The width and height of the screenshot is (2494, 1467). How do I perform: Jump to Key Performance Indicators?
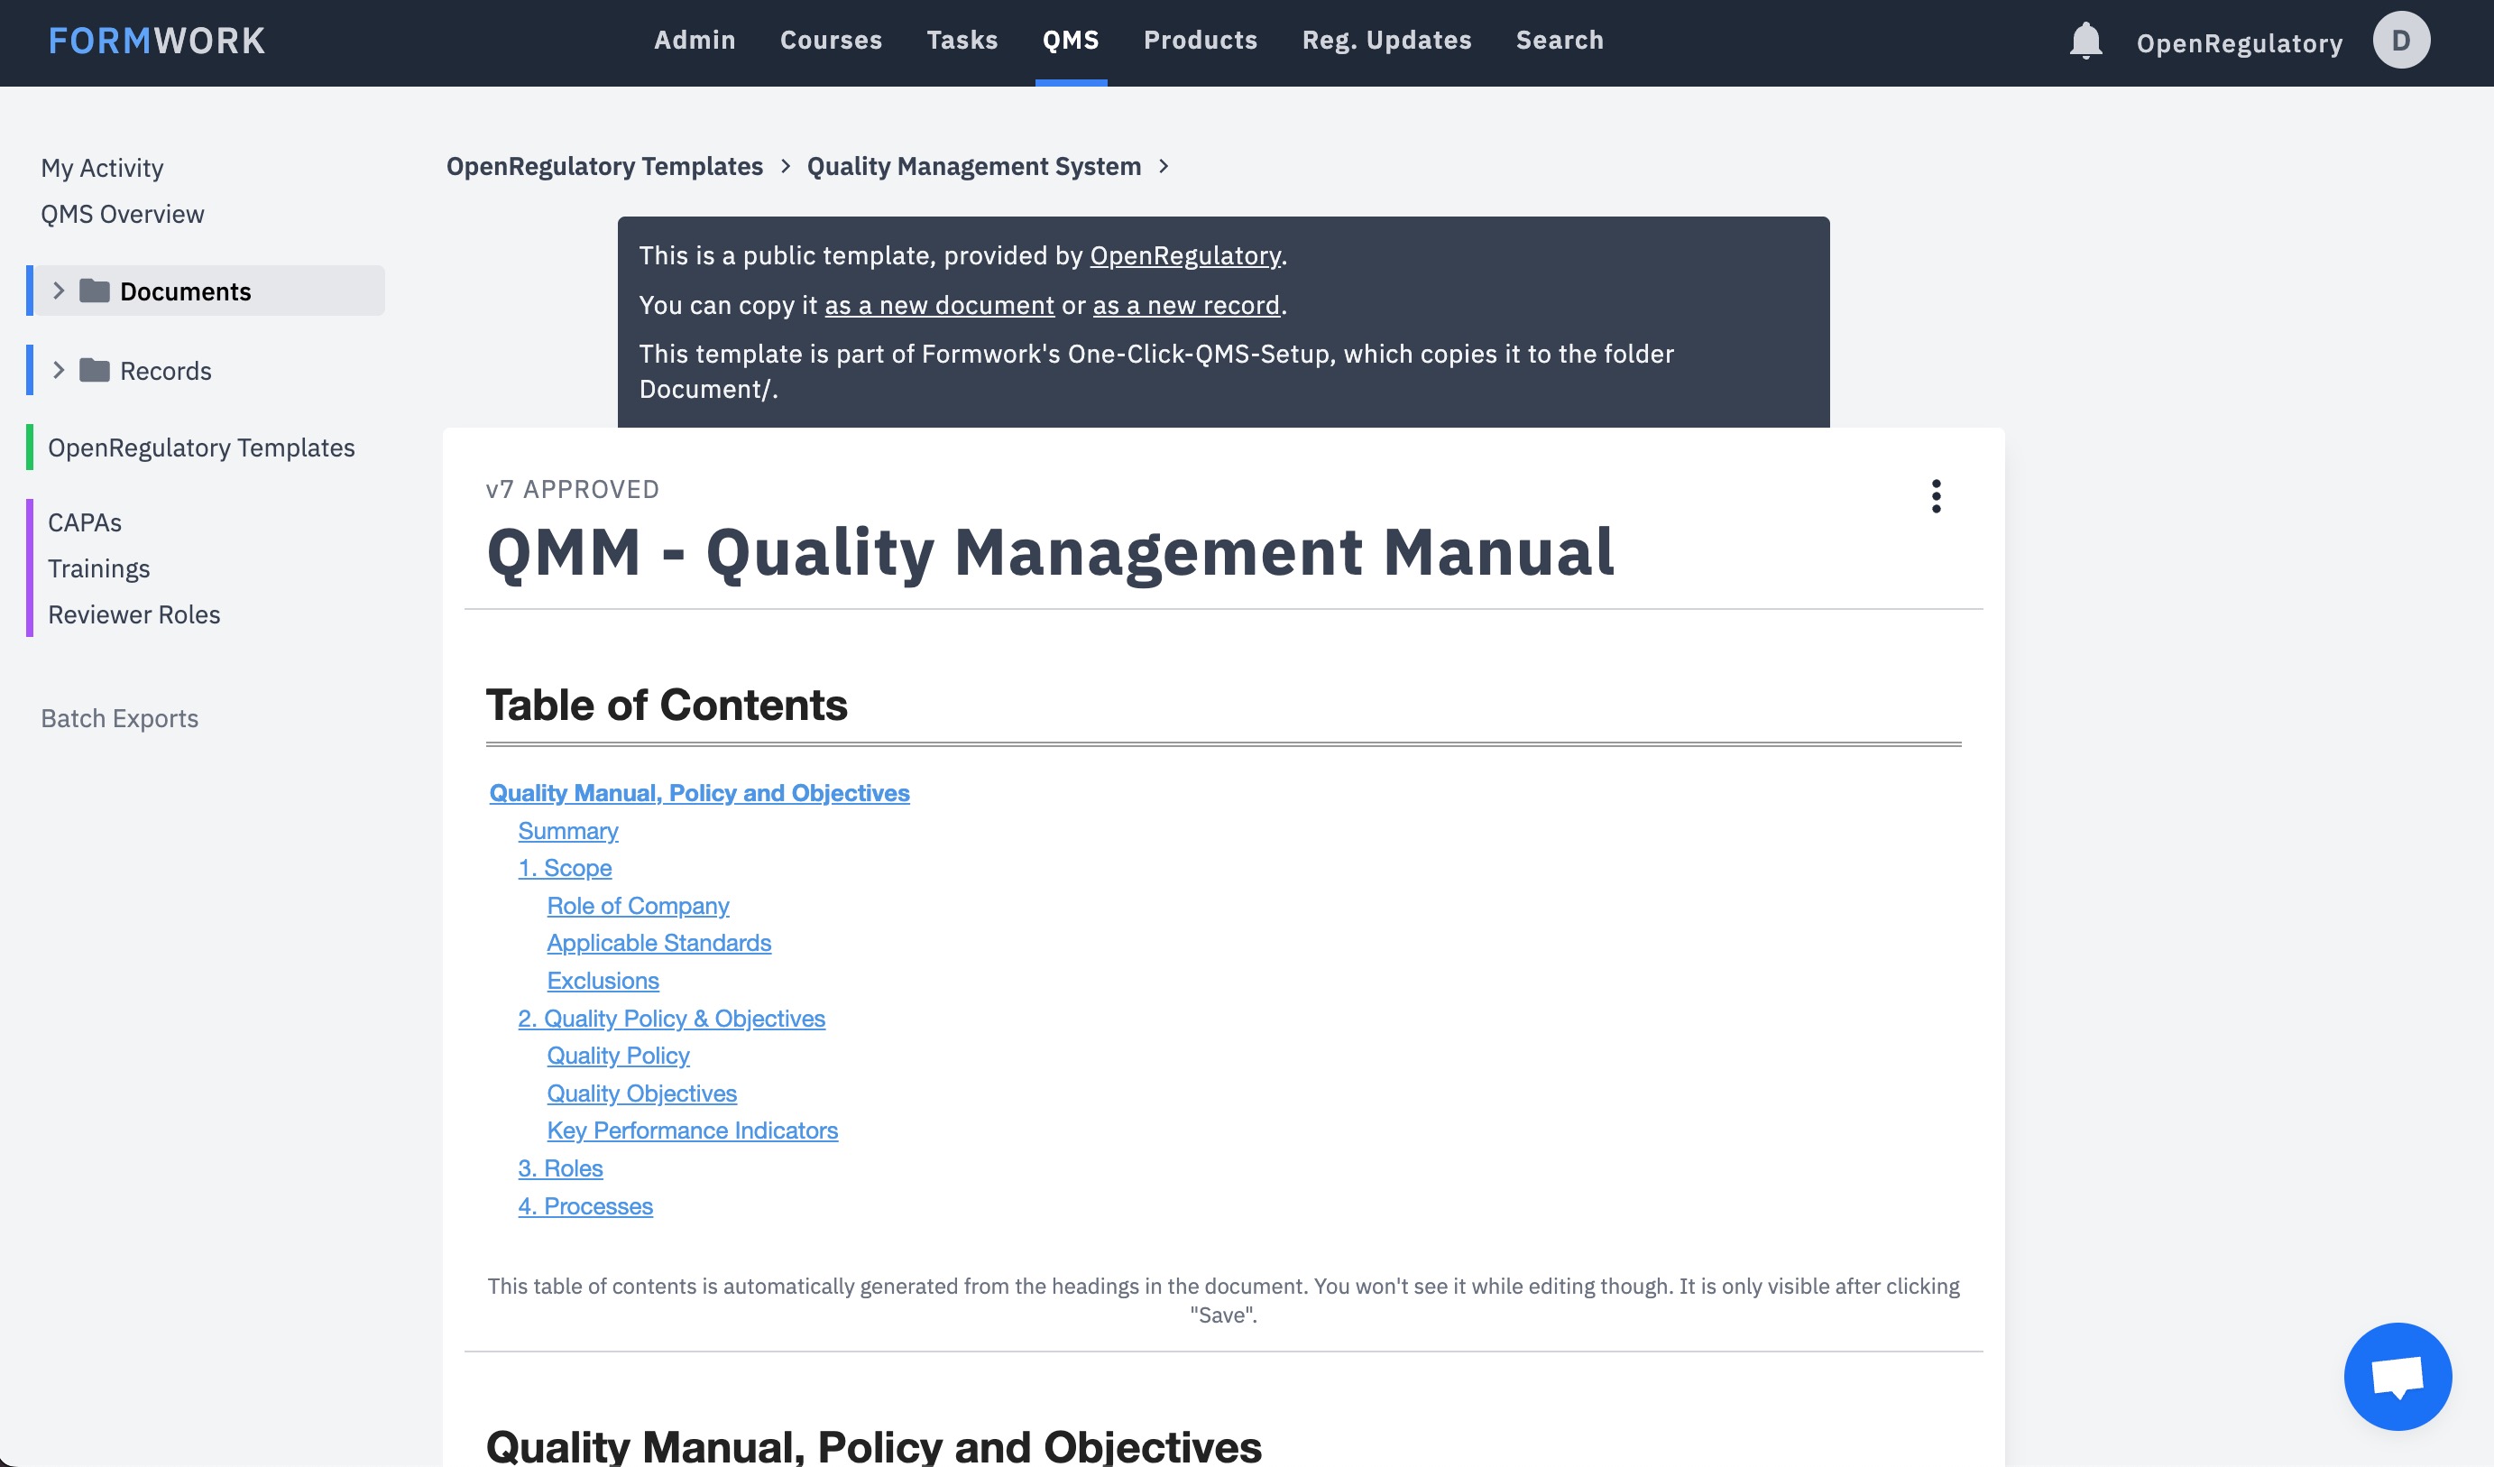(692, 1130)
